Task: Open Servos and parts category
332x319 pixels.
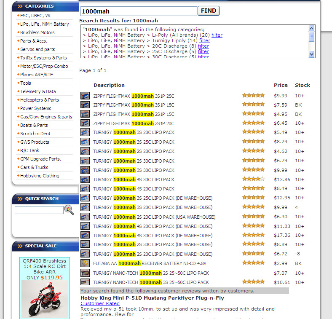Action: [37, 49]
